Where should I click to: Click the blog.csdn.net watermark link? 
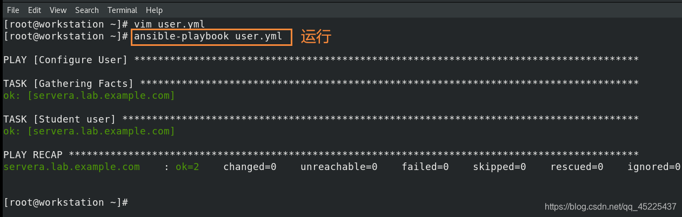(x=611, y=207)
